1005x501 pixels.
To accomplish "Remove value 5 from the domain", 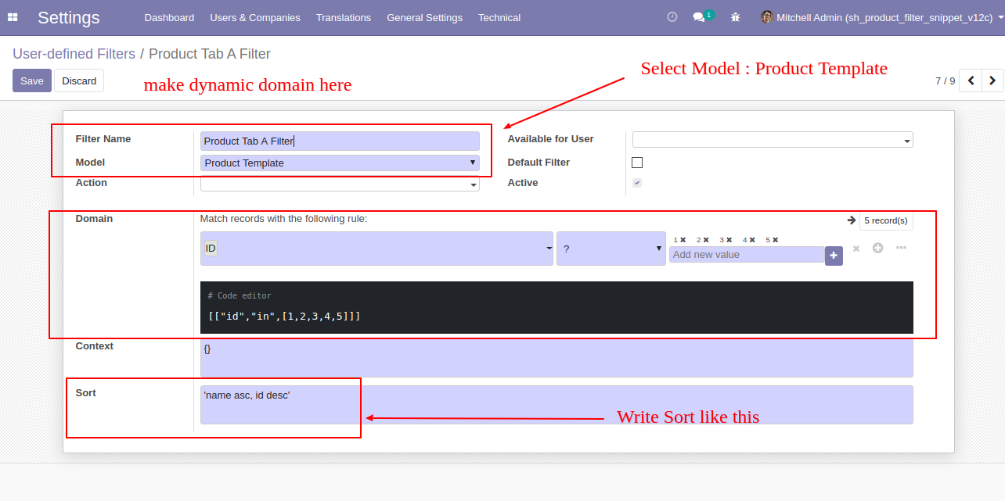I will (x=776, y=240).
